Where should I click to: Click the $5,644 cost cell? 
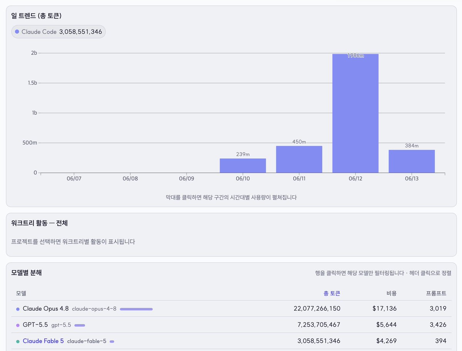pos(387,325)
